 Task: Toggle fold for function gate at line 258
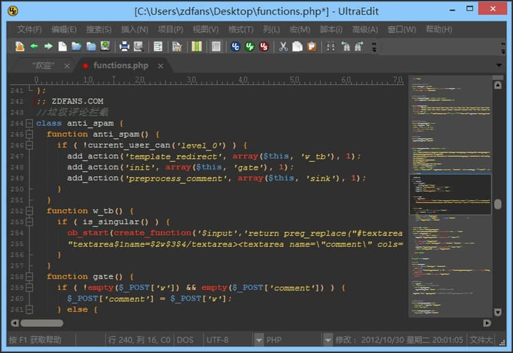pyautogui.click(x=29, y=276)
